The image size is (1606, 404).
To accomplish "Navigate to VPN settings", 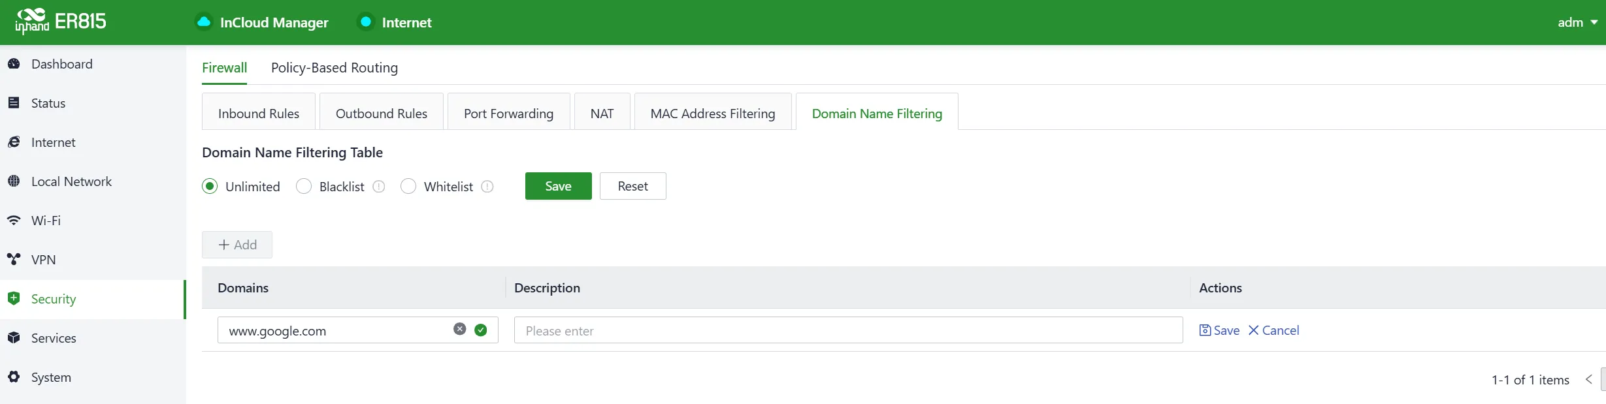I will coord(93,260).
